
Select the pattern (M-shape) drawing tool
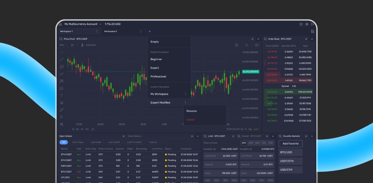62,81
